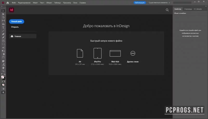Viewport: 208px width, 119px height.
Task: Select Главная in the sidebar
Action: [23, 36]
